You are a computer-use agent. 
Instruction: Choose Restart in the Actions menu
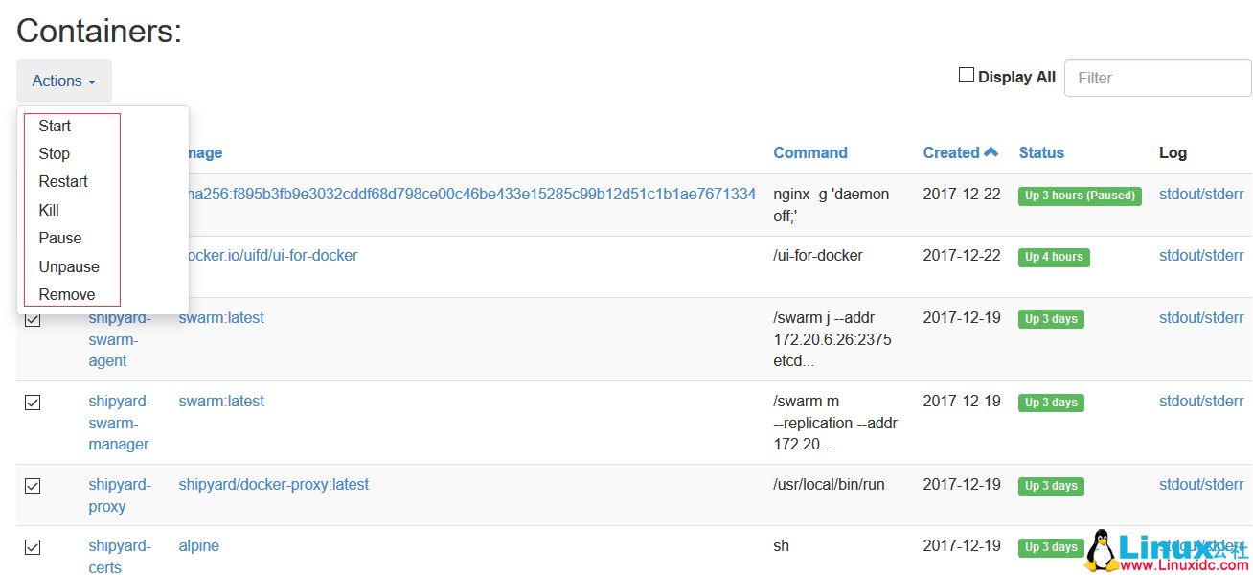click(x=62, y=181)
